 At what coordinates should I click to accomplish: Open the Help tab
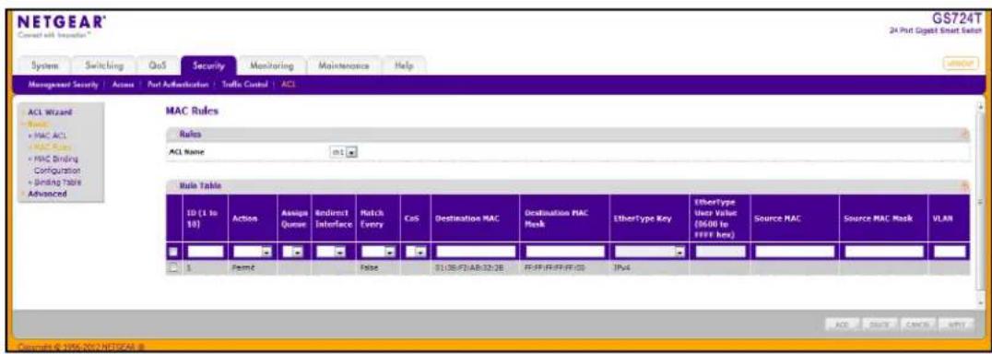coord(404,65)
